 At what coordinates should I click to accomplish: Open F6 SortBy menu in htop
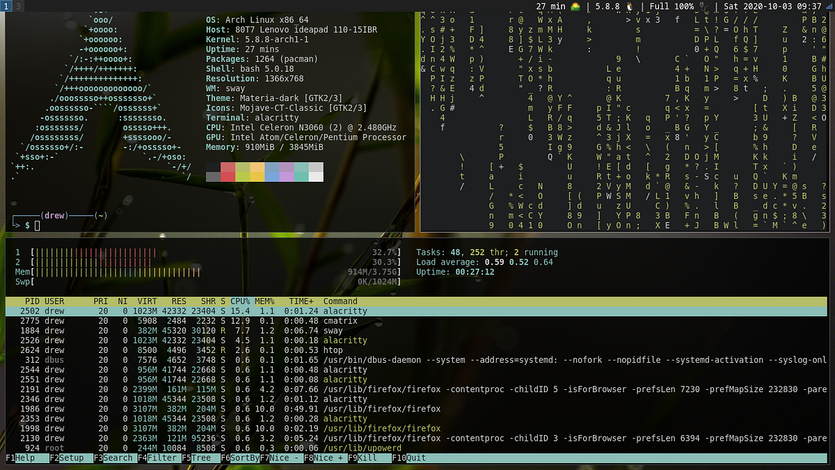pyautogui.click(x=239, y=458)
